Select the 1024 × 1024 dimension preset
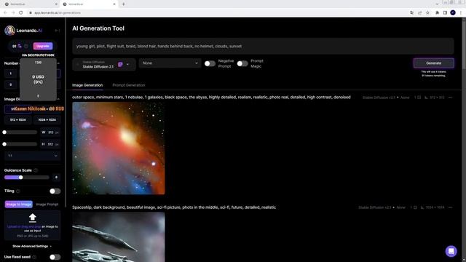The height and width of the screenshot is (262, 466). (x=47, y=119)
